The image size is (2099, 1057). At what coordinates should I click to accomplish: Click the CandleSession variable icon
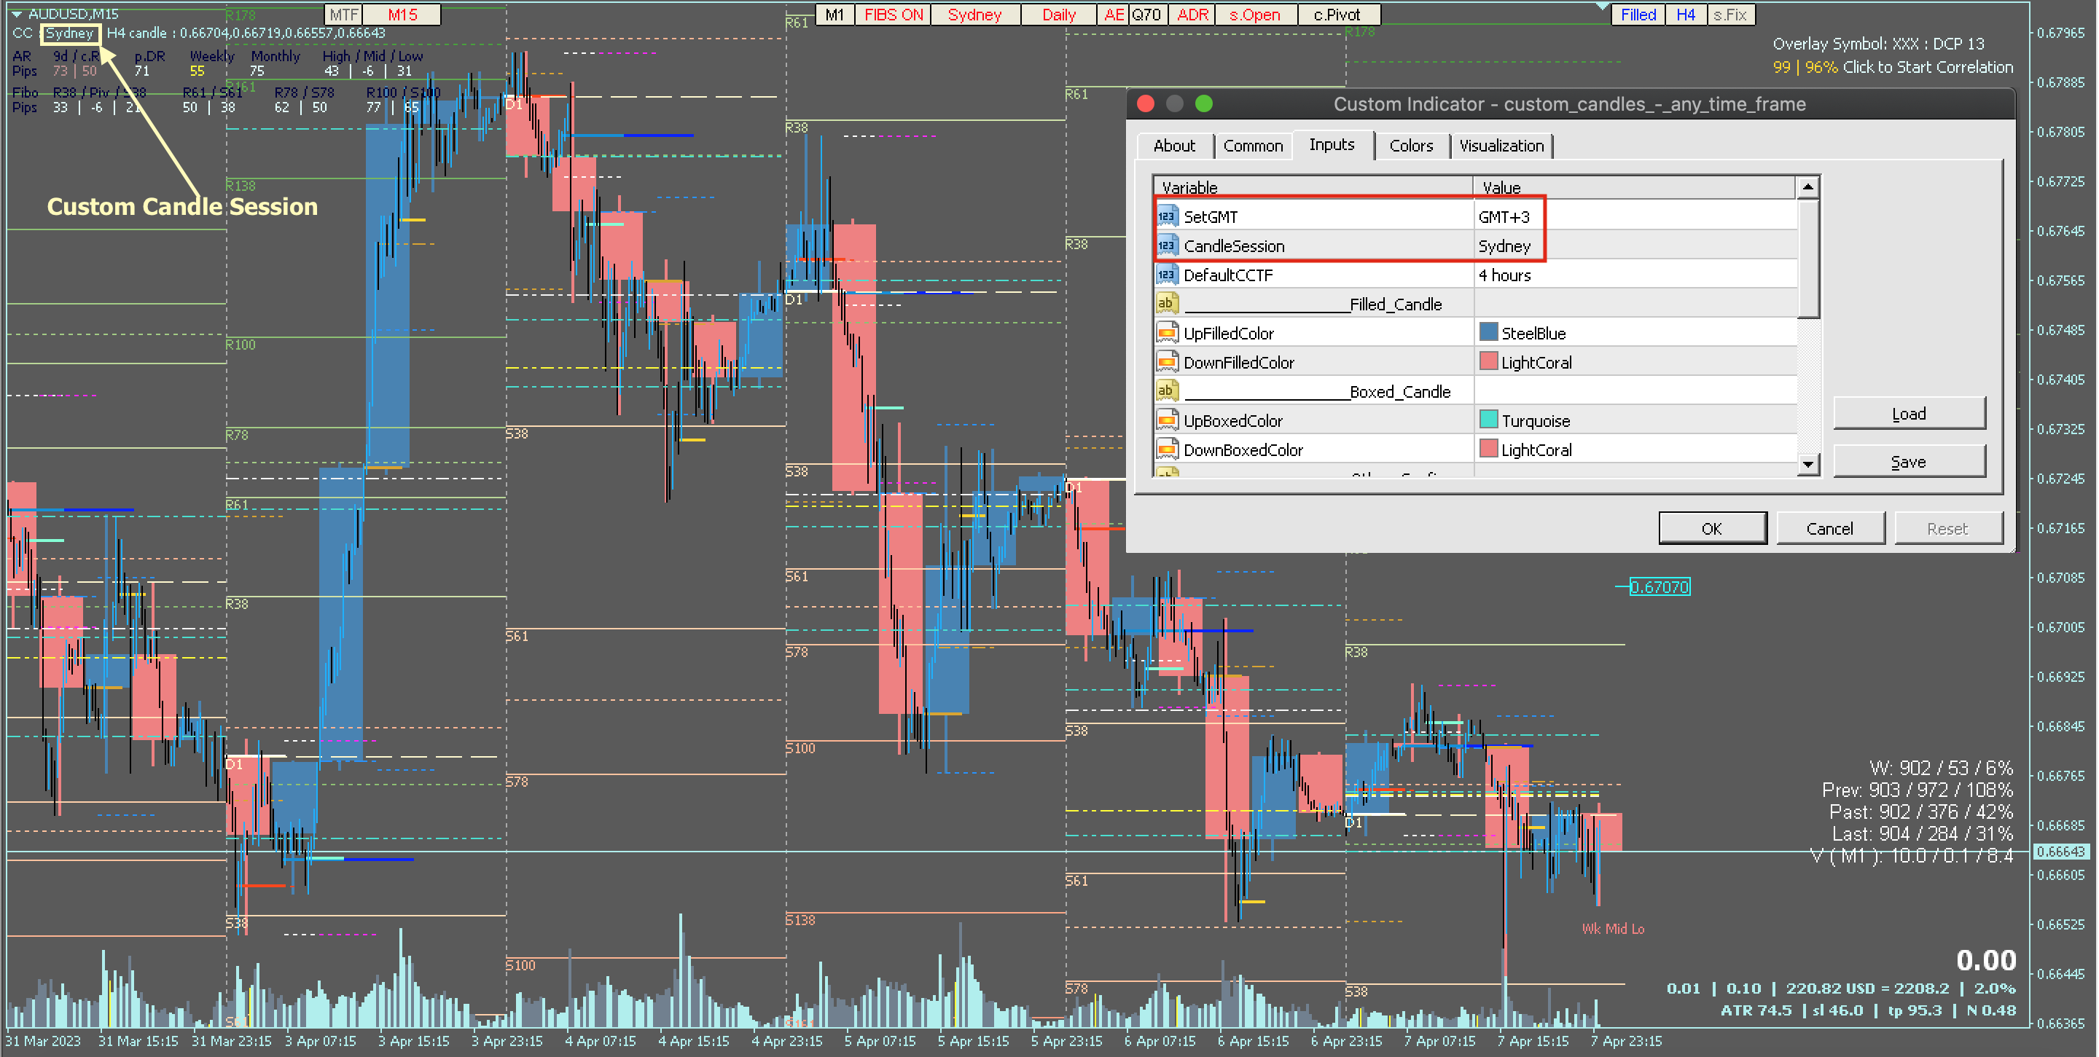[x=1167, y=246]
